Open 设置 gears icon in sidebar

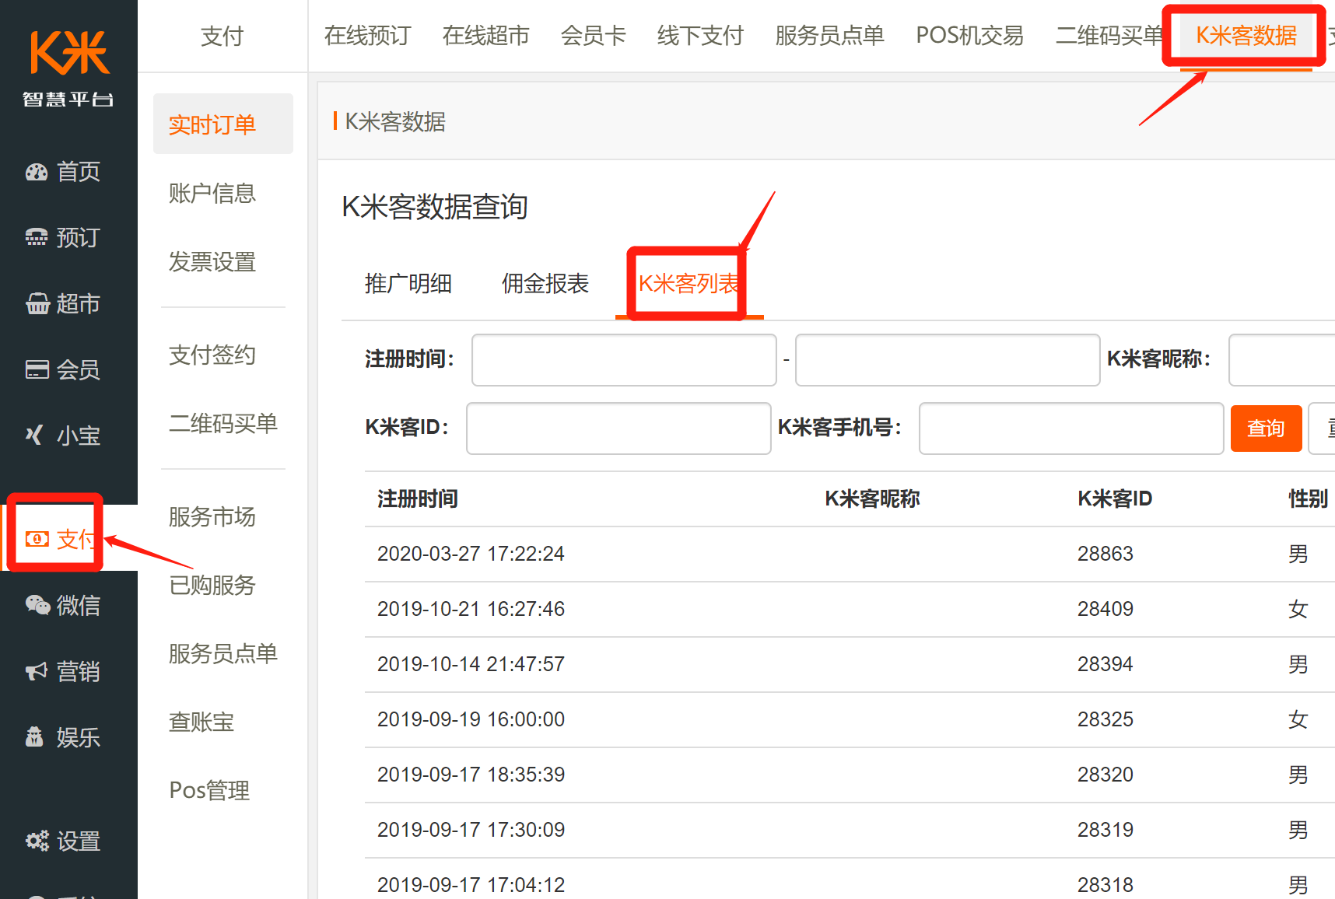(37, 841)
